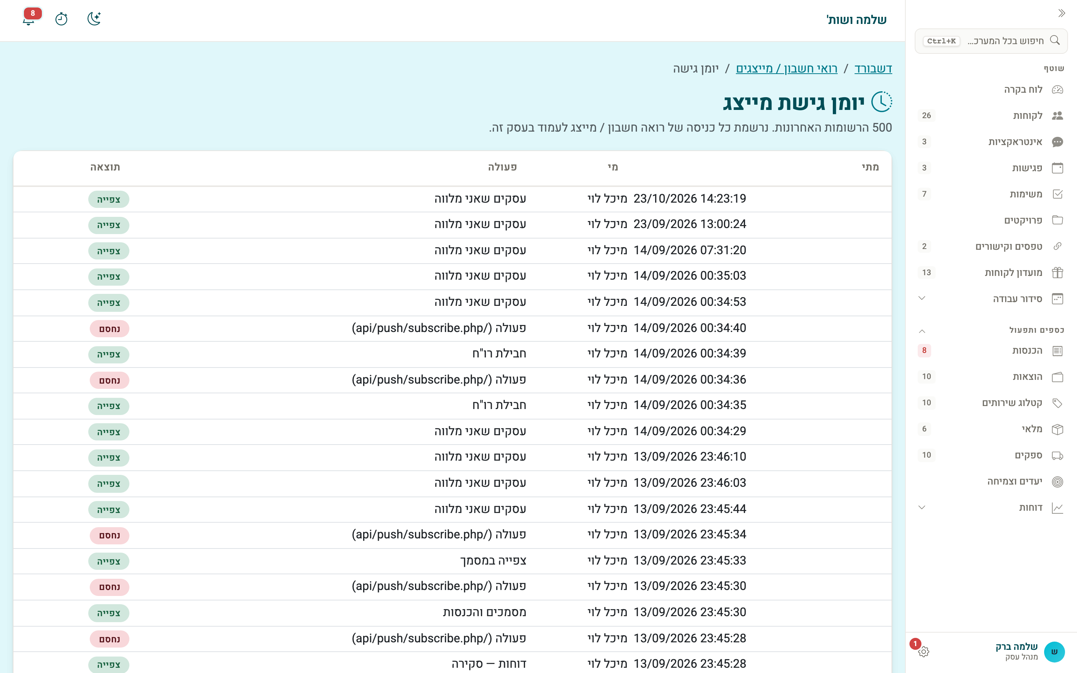Open לקוחות customers people icon
1077x673 pixels.
pos(1058,116)
